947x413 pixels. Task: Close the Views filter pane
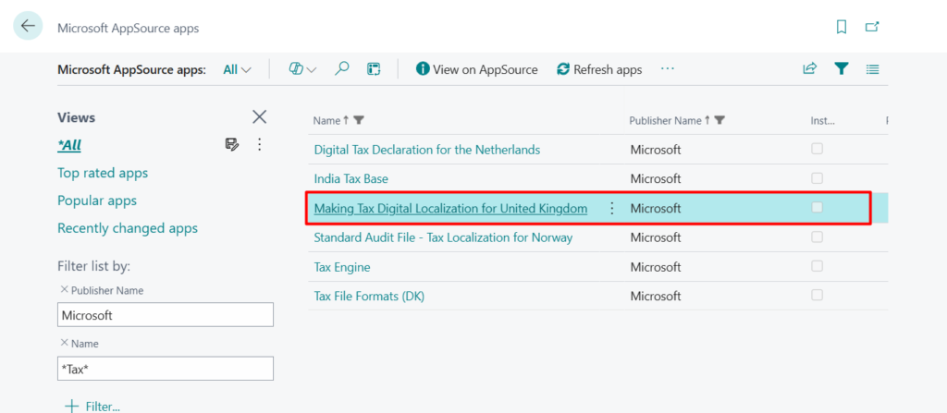point(260,116)
